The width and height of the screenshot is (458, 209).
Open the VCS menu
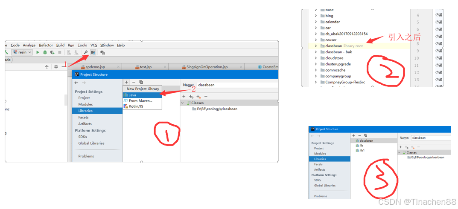click(x=93, y=45)
